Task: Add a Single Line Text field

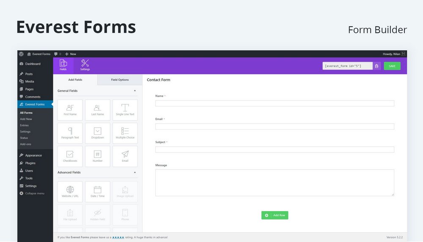Action: [x=125, y=110]
